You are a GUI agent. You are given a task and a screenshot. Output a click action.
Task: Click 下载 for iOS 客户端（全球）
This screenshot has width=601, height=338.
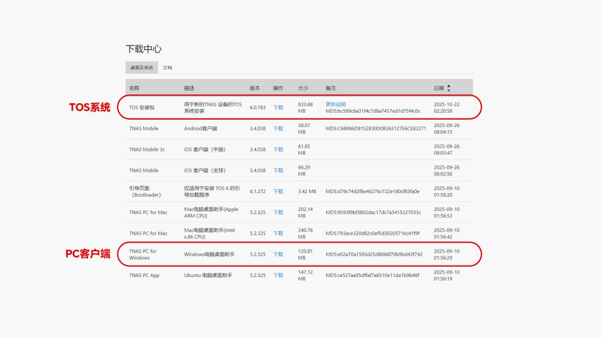278,170
